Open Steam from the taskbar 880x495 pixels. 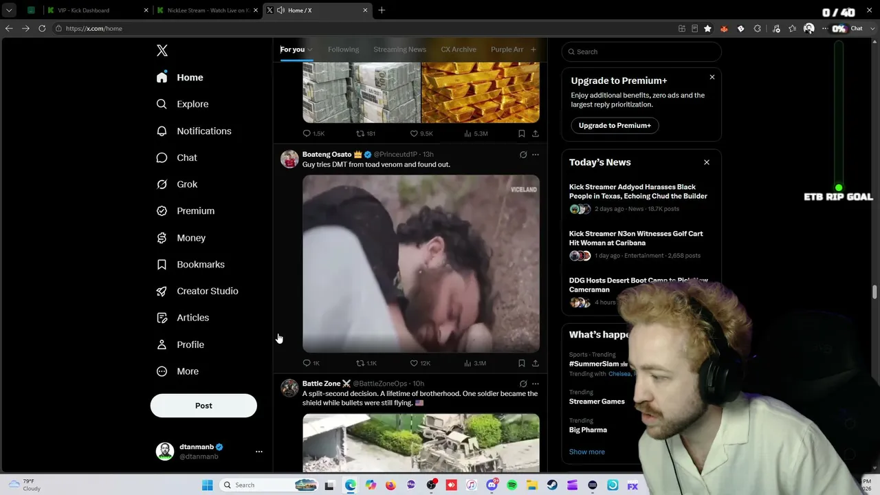tap(552, 485)
